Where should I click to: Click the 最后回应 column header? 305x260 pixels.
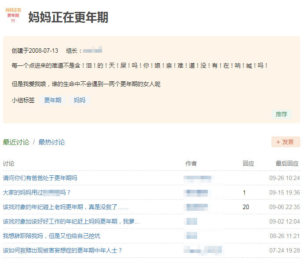pyautogui.click(x=287, y=163)
